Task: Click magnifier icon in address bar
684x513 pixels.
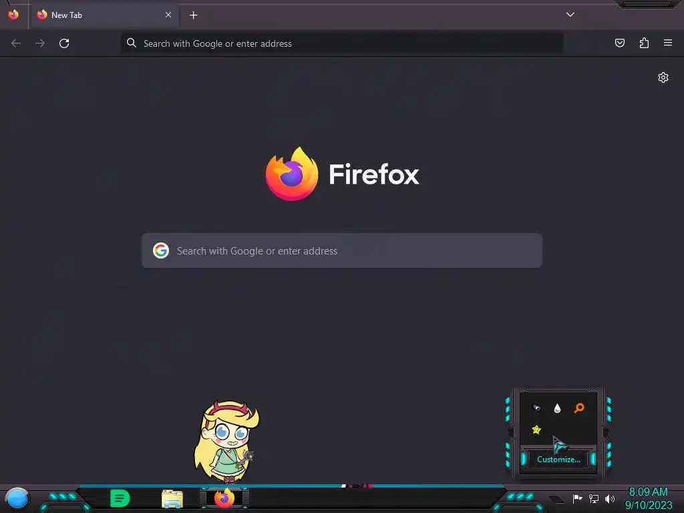Action: (x=132, y=43)
